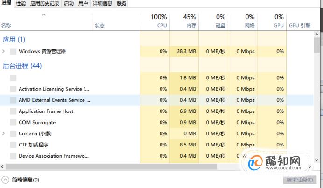
Task: Click the Windows 资源管理器 icon
Action: click(x=13, y=51)
